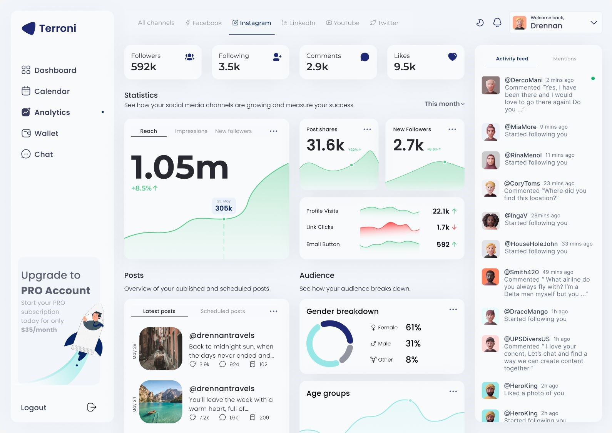Switch to YouTube channel tab
This screenshot has width=612, height=433.
(343, 23)
